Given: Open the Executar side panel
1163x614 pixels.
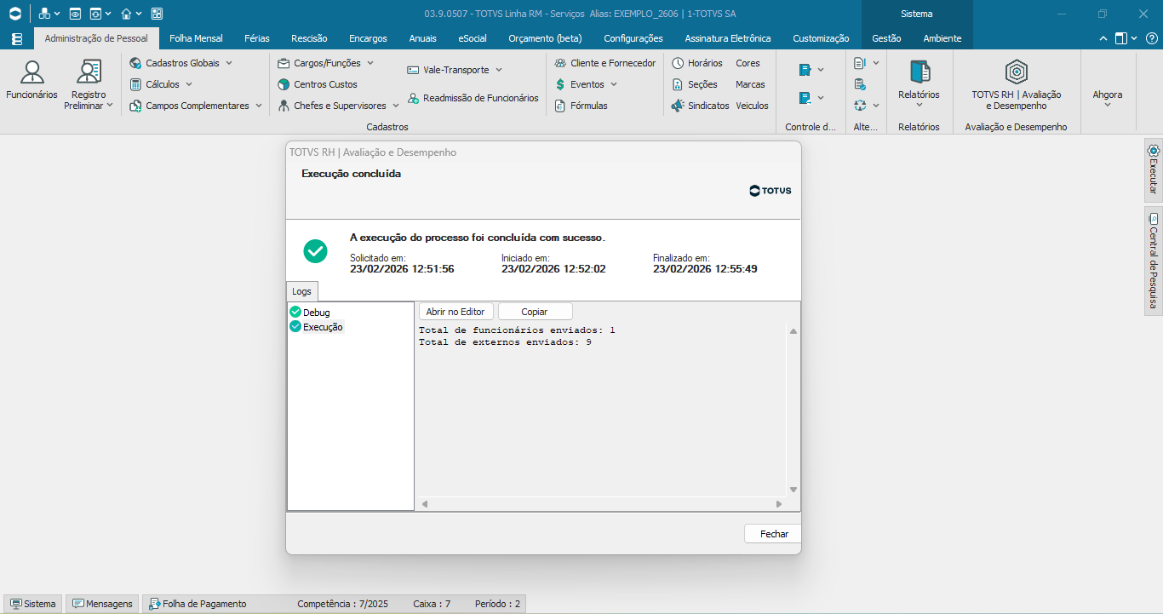Looking at the screenshot, I should [x=1154, y=169].
